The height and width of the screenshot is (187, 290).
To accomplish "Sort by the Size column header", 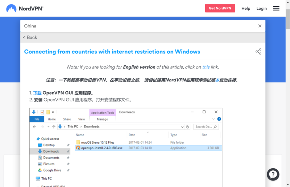I will point(204,135).
